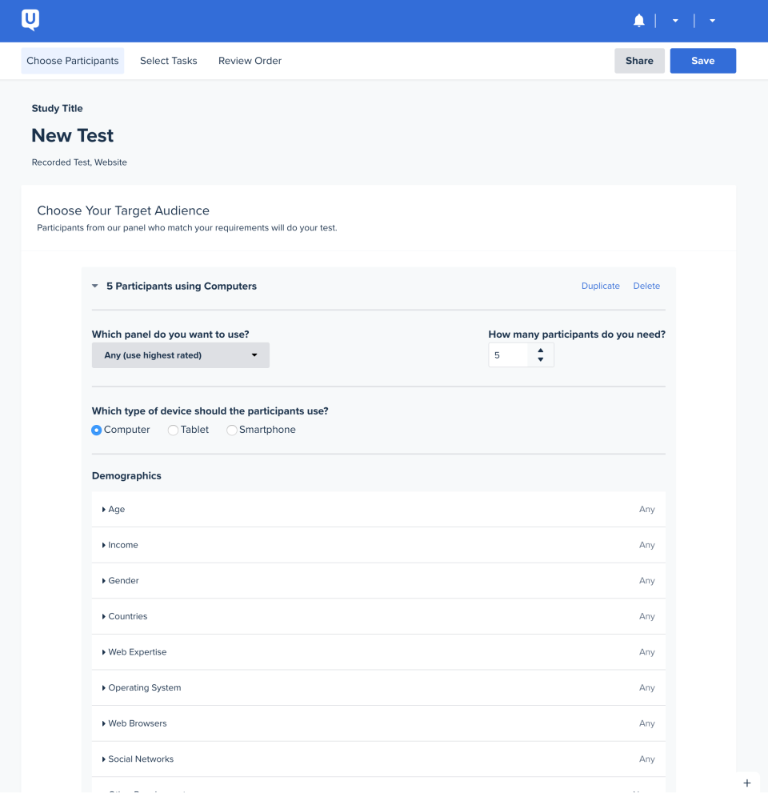Decrease participant count with the down arrow
The image size is (768, 793).
(x=542, y=358)
